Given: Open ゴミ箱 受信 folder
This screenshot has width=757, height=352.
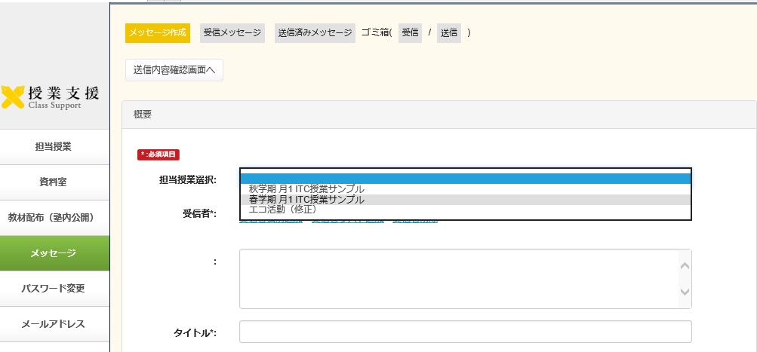Looking at the screenshot, I should pyautogui.click(x=410, y=33).
